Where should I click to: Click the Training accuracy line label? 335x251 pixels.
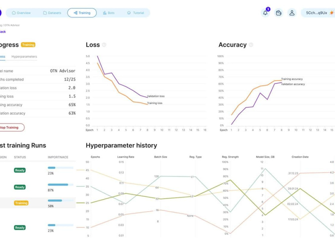[x=292, y=79]
